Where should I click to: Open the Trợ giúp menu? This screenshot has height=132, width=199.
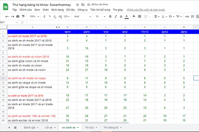click(118, 10)
